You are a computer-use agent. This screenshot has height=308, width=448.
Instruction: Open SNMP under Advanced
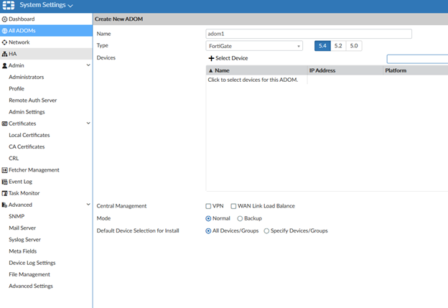point(17,216)
